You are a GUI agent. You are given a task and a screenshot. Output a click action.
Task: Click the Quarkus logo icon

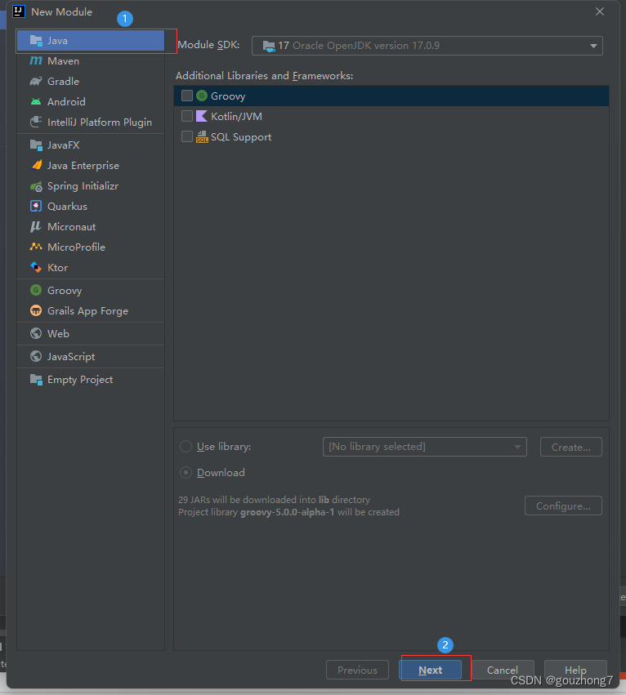[x=36, y=206]
